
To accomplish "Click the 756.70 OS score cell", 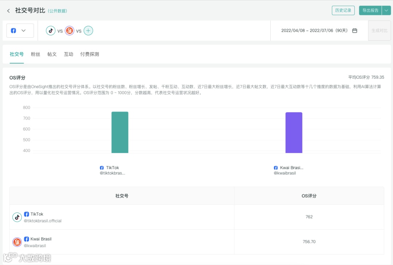I will click(309, 242).
